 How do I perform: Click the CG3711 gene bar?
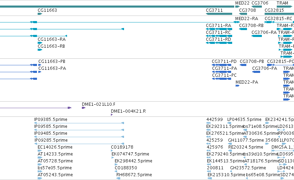click(219, 14)
